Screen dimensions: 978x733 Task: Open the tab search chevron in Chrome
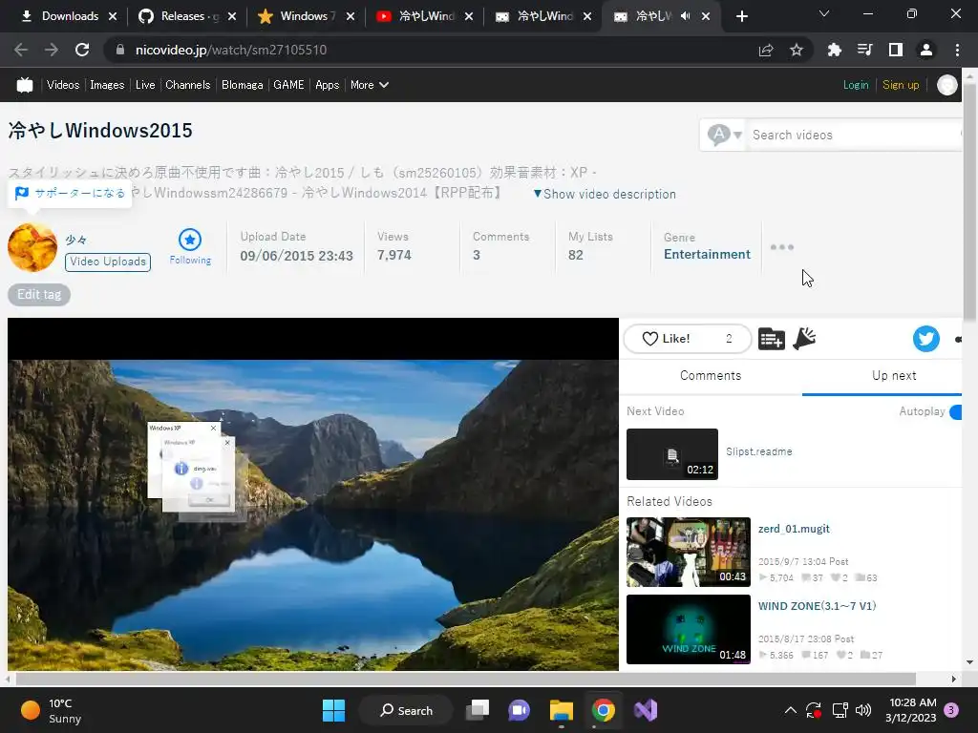(x=824, y=13)
